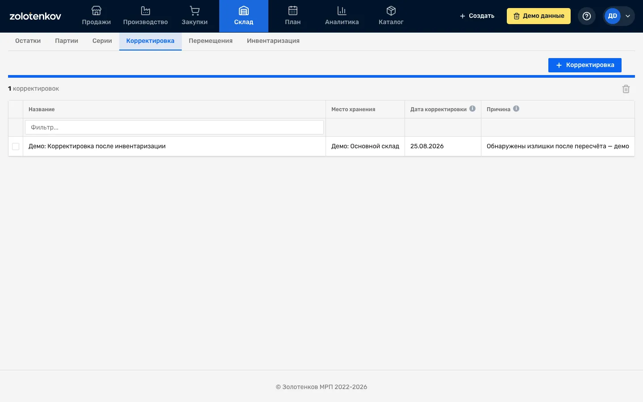Viewport: 643px width, 402px height.
Task: Tick checkbox for Демо: Корректировка row
Action: point(16,147)
